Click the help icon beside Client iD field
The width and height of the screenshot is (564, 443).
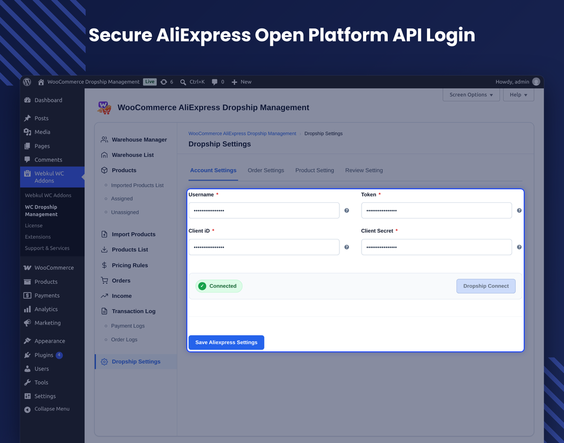pos(347,247)
